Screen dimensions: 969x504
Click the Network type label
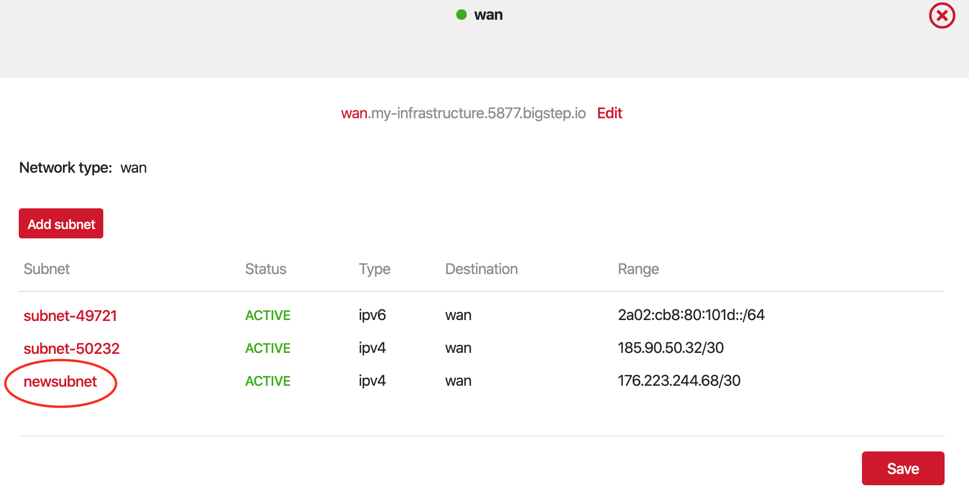(65, 168)
